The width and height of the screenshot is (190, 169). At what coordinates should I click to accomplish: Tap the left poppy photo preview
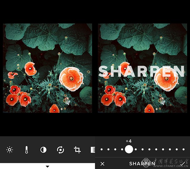(x=47, y=68)
